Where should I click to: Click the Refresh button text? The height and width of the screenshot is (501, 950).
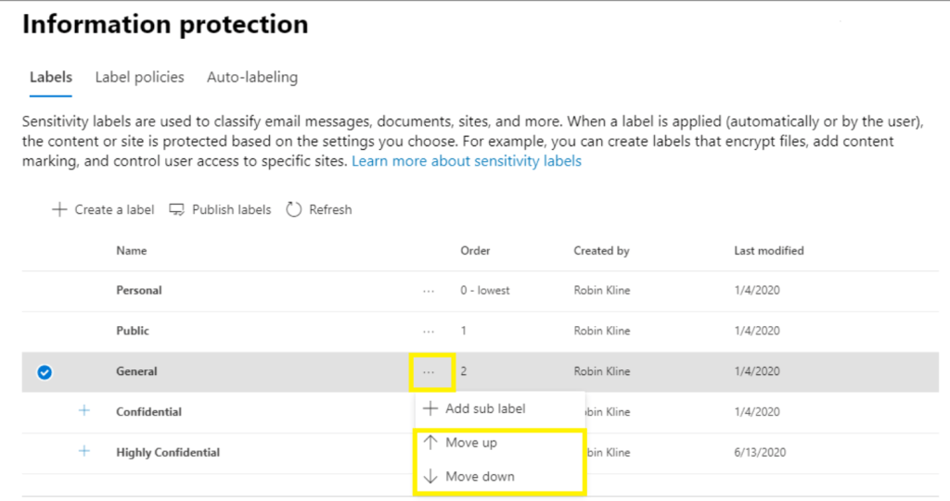coord(330,209)
